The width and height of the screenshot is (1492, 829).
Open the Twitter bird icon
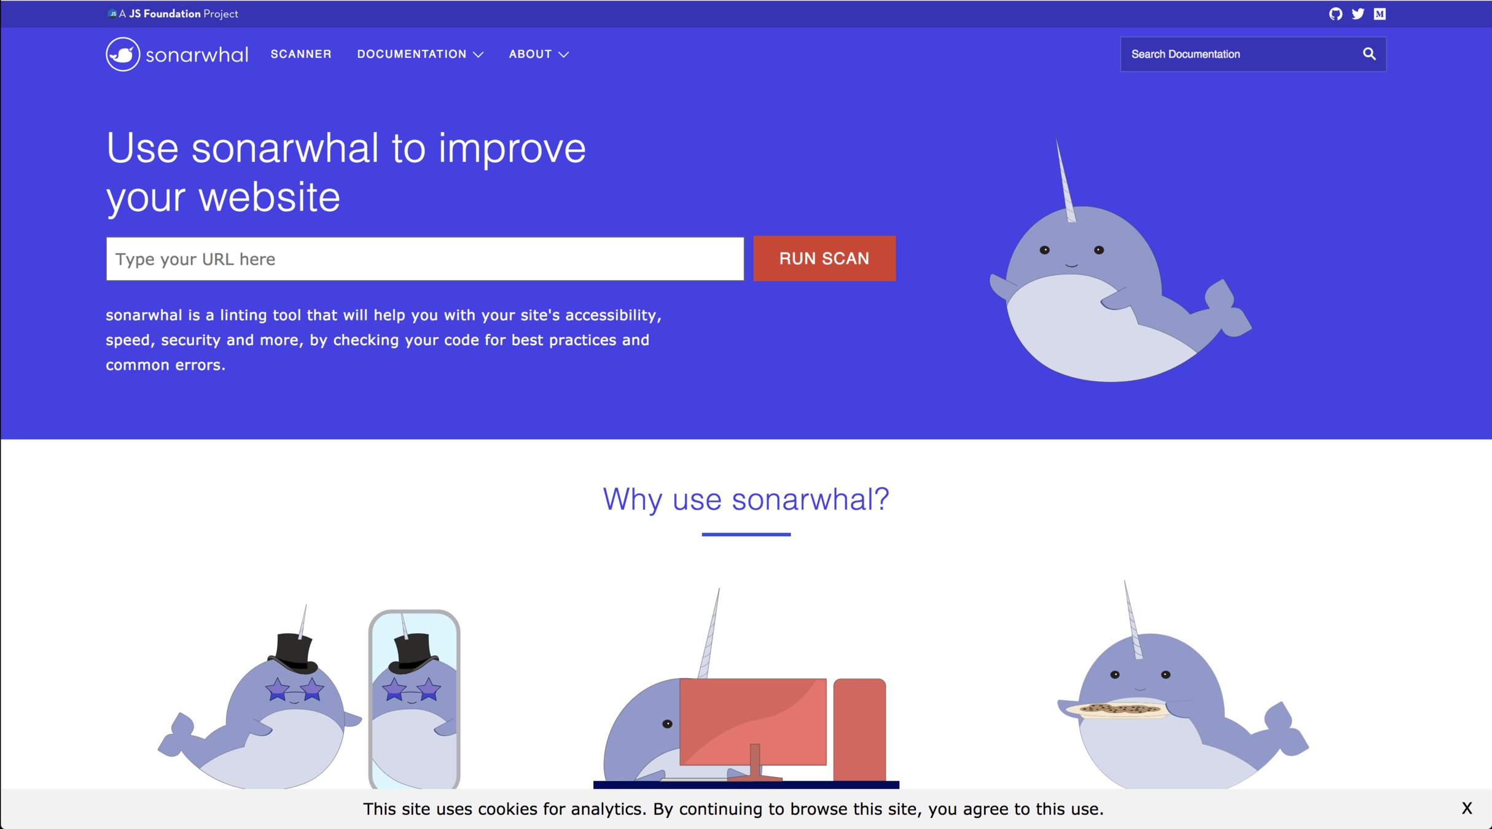(x=1357, y=14)
